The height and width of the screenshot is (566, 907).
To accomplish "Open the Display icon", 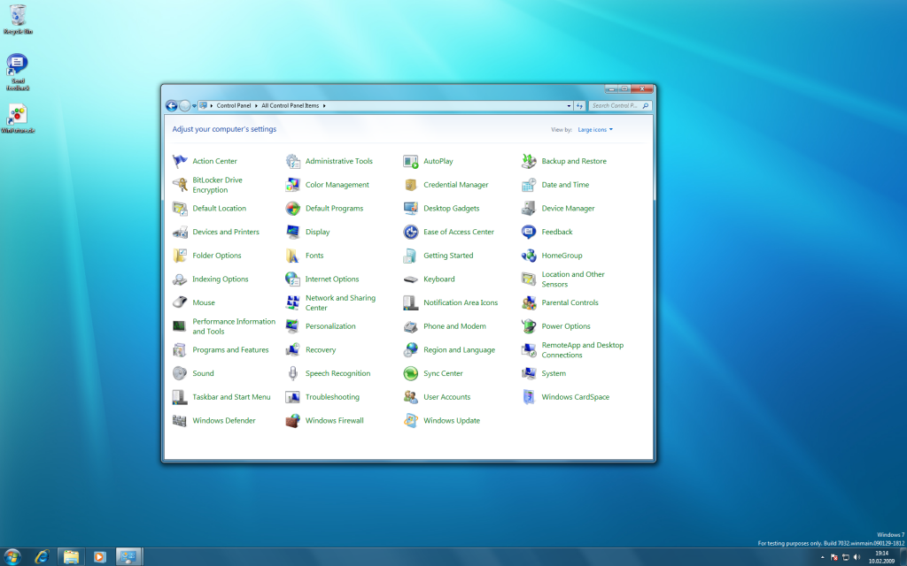I will pyautogui.click(x=292, y=233).
